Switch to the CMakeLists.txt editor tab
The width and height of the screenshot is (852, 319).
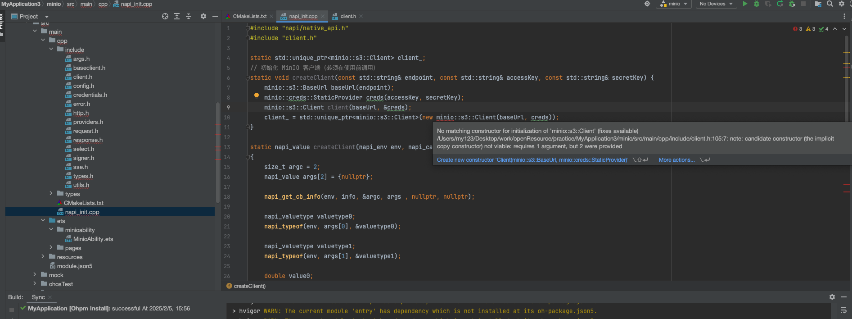coord(249,16)
